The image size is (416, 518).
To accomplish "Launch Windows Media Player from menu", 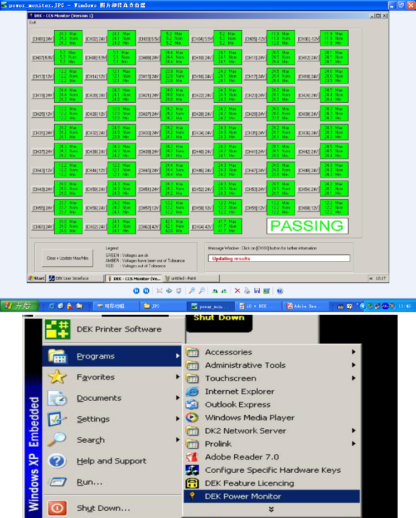I will coord(249,418).
